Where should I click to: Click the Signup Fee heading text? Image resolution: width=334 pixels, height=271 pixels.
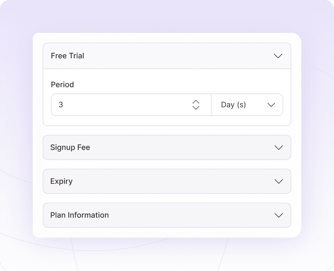(x=70, y=147)
